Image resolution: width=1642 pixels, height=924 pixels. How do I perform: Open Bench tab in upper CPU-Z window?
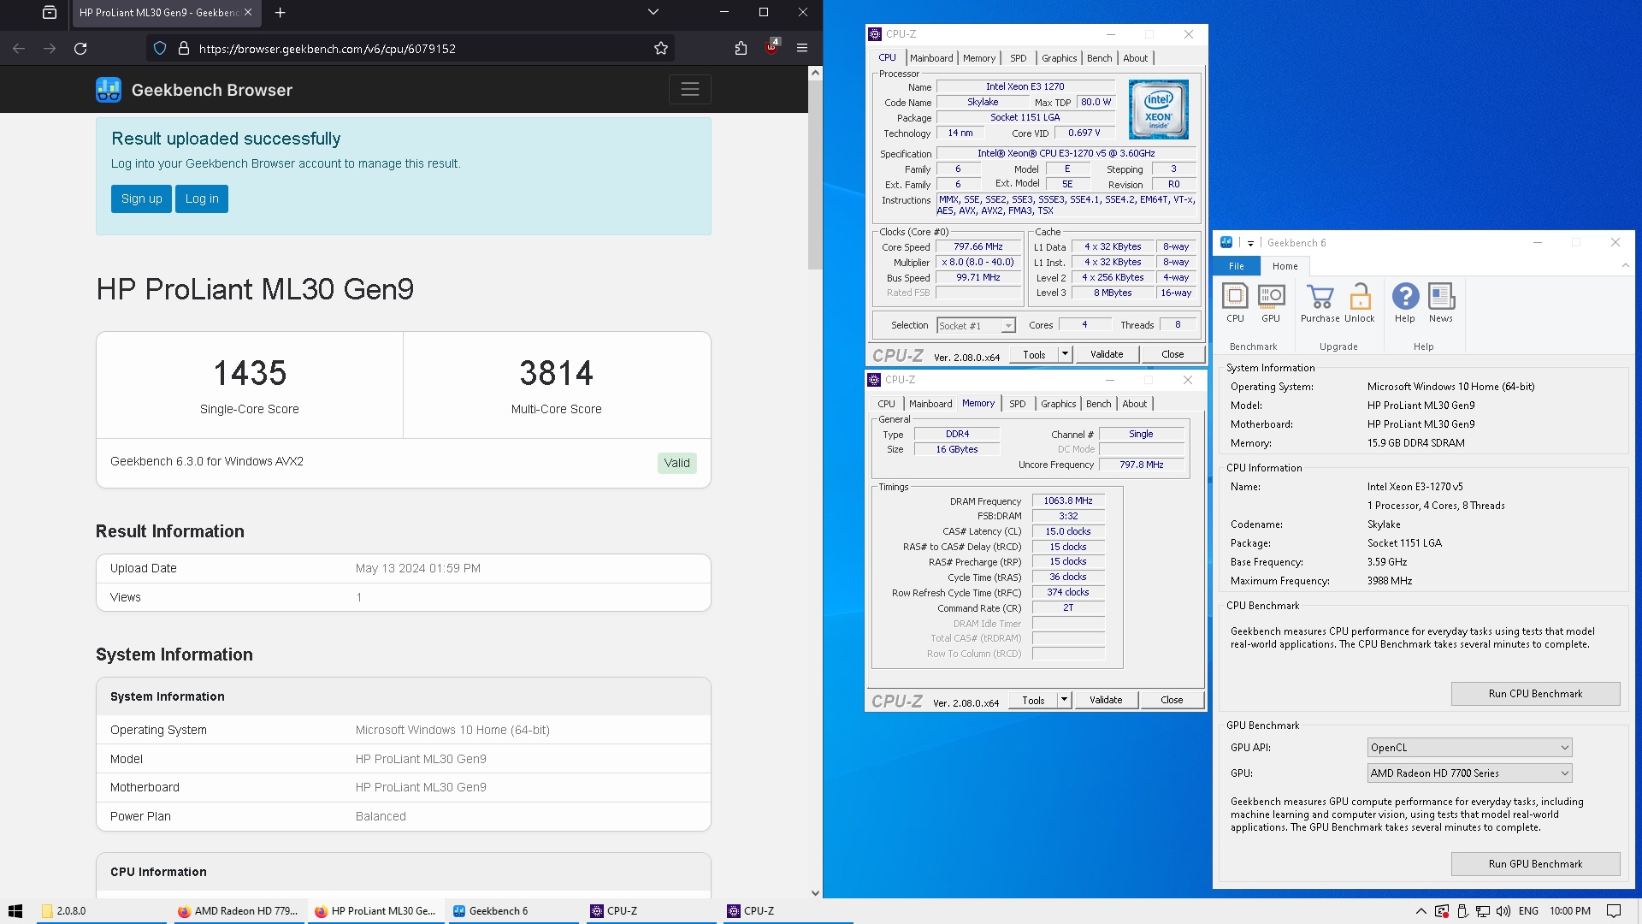point(1100,58)
